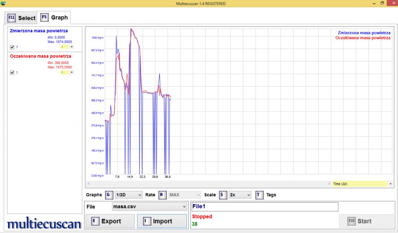Click the Max: 1074,0000 value

click(60, 42)
